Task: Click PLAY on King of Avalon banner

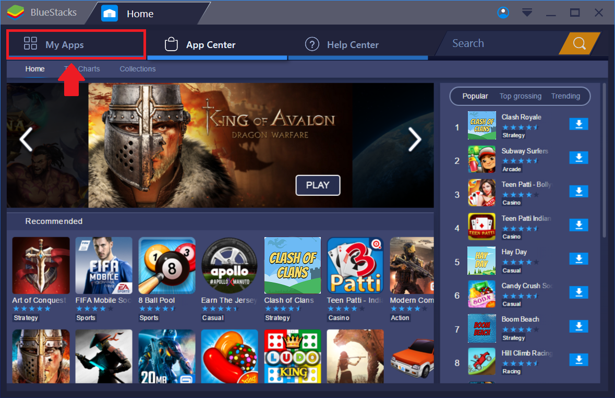Action: pyautogui.click(x=318, y=185)
